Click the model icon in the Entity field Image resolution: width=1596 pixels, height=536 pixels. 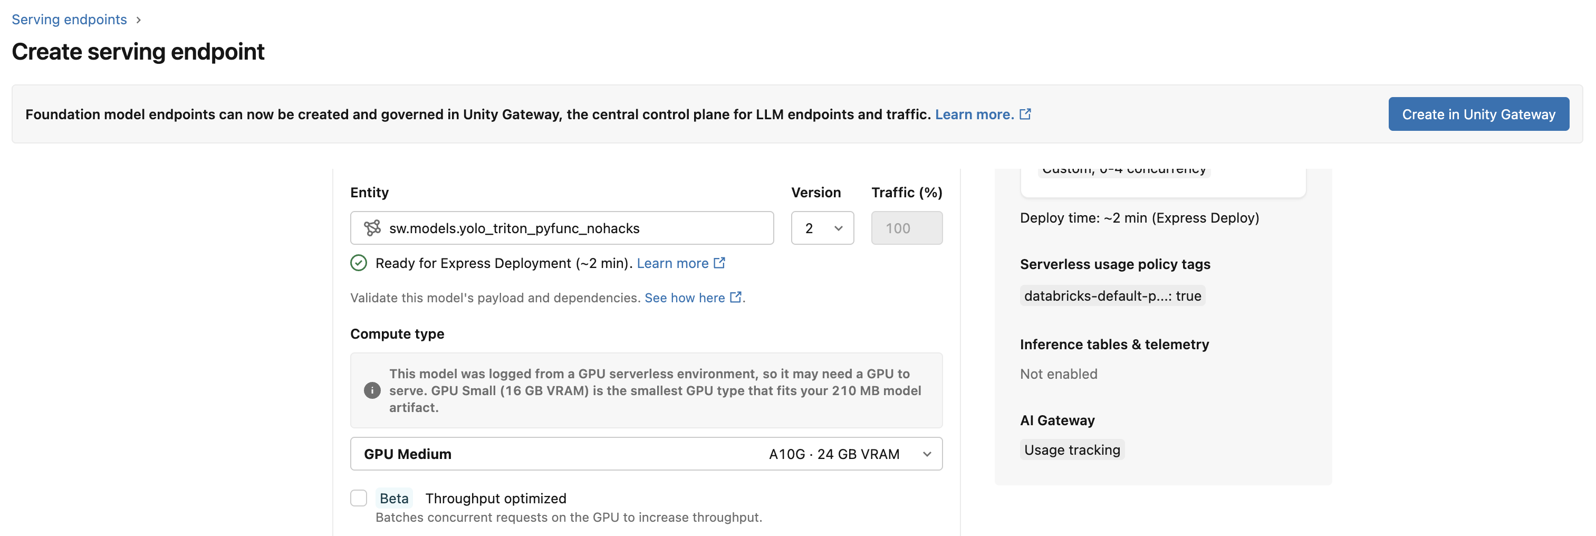[372, 228]
